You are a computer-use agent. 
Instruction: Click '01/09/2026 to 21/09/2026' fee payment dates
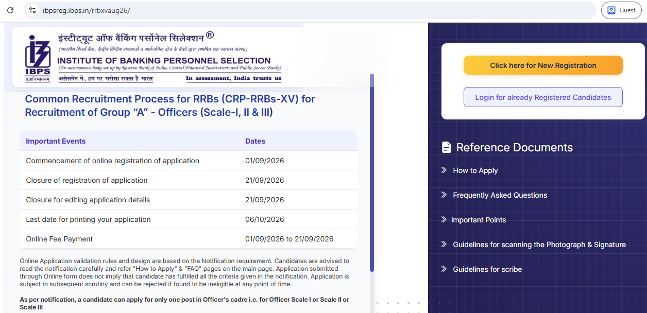click(290, 239)
